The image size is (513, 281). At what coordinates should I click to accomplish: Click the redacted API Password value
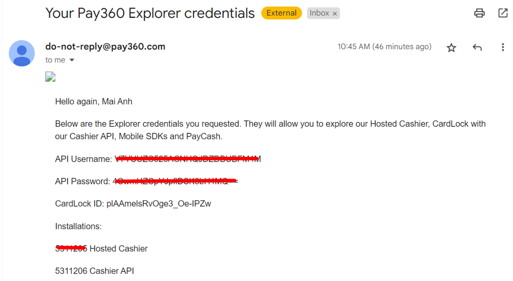point(175,181)
